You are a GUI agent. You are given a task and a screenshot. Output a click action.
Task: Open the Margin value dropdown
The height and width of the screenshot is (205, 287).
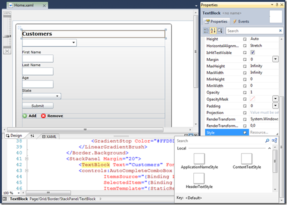275,59
